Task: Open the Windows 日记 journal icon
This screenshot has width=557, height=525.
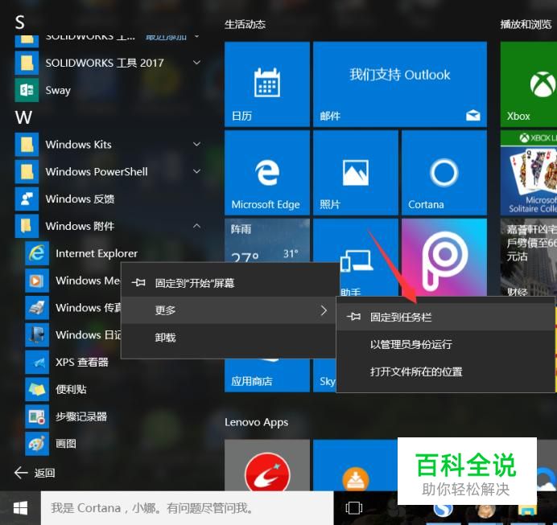Action: coord(37,335)
